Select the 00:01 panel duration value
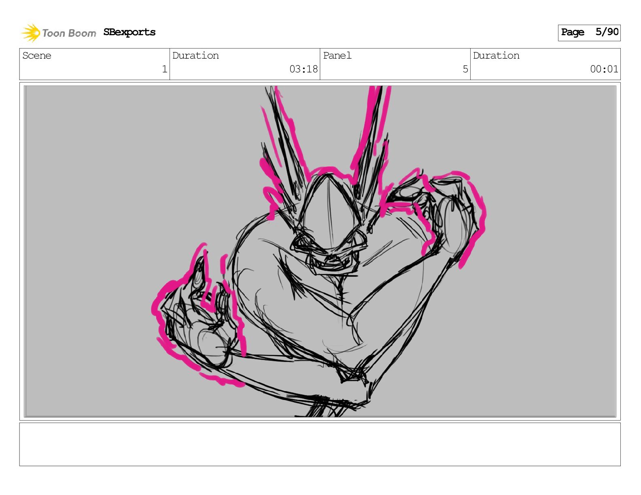This screenshot has width=641, height=495. tap(604, 69)
